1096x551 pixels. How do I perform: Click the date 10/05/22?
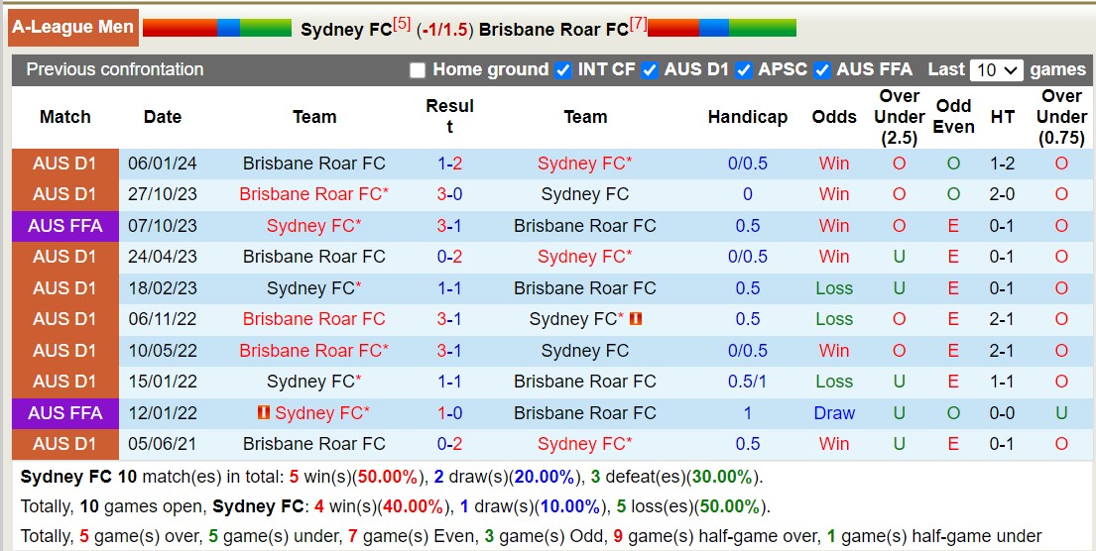[x=162, y=351]
